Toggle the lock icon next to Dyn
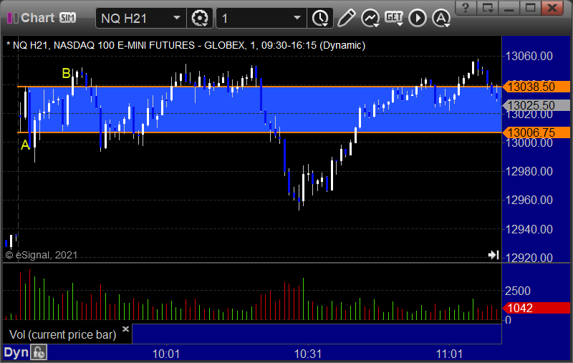Screen dimensions: 573x363 click(x=39, y=353)
